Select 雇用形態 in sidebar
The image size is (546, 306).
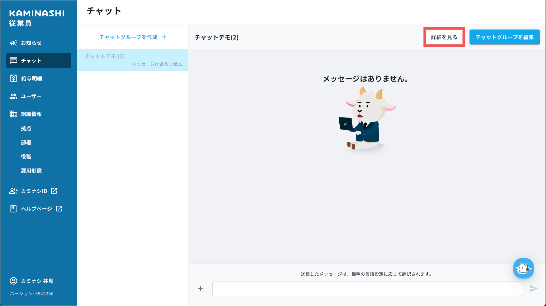(x=31, y=171)
